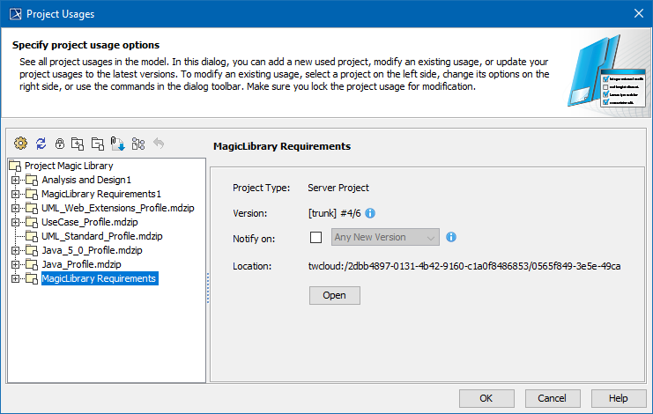
Task: Click info icon beside Any New Version
Action: coord(450,237)
